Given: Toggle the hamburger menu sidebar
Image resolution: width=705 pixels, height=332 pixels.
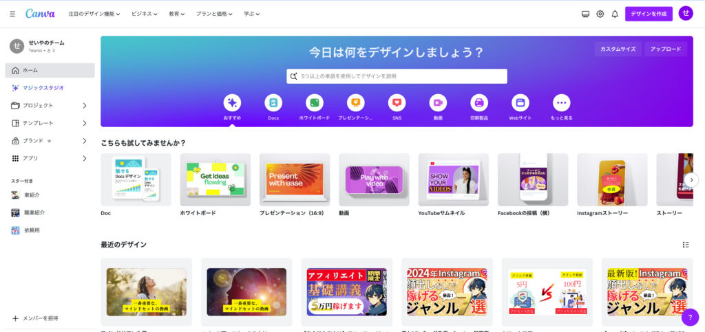Looking at the screenshot, I should pos(12,14).
